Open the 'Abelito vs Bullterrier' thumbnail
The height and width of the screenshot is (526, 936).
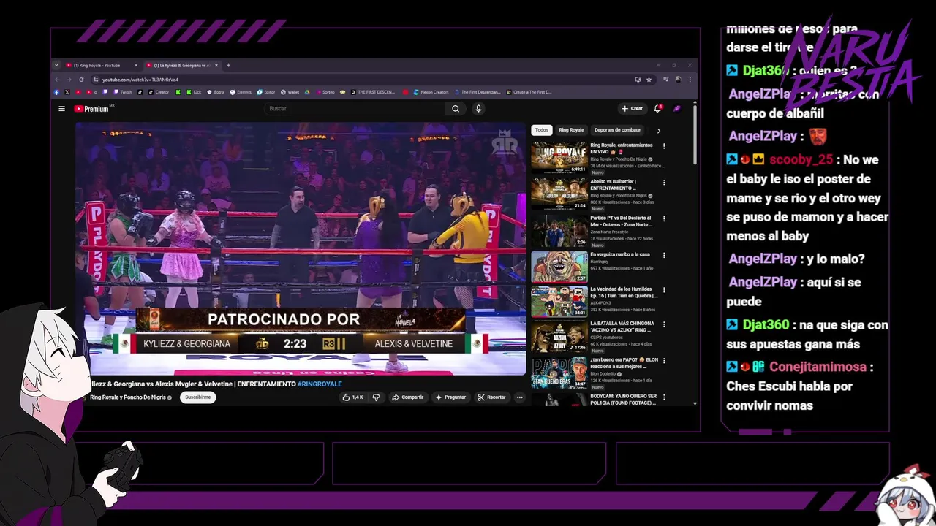[559, 194]
